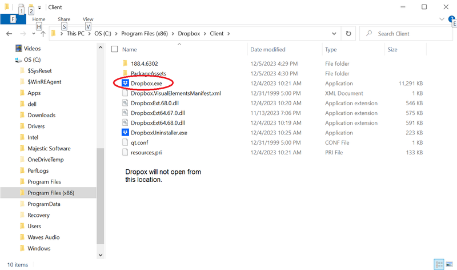Viewport: 457px width, 270px height.
Task: Sort files by the Date modified column
Action: tap(267, 50)
